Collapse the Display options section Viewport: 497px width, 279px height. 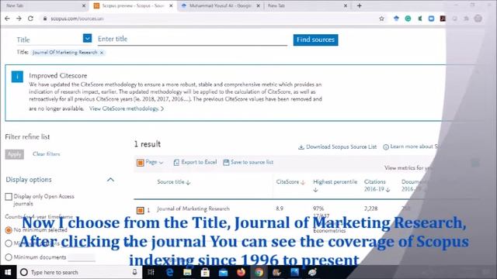110,180
